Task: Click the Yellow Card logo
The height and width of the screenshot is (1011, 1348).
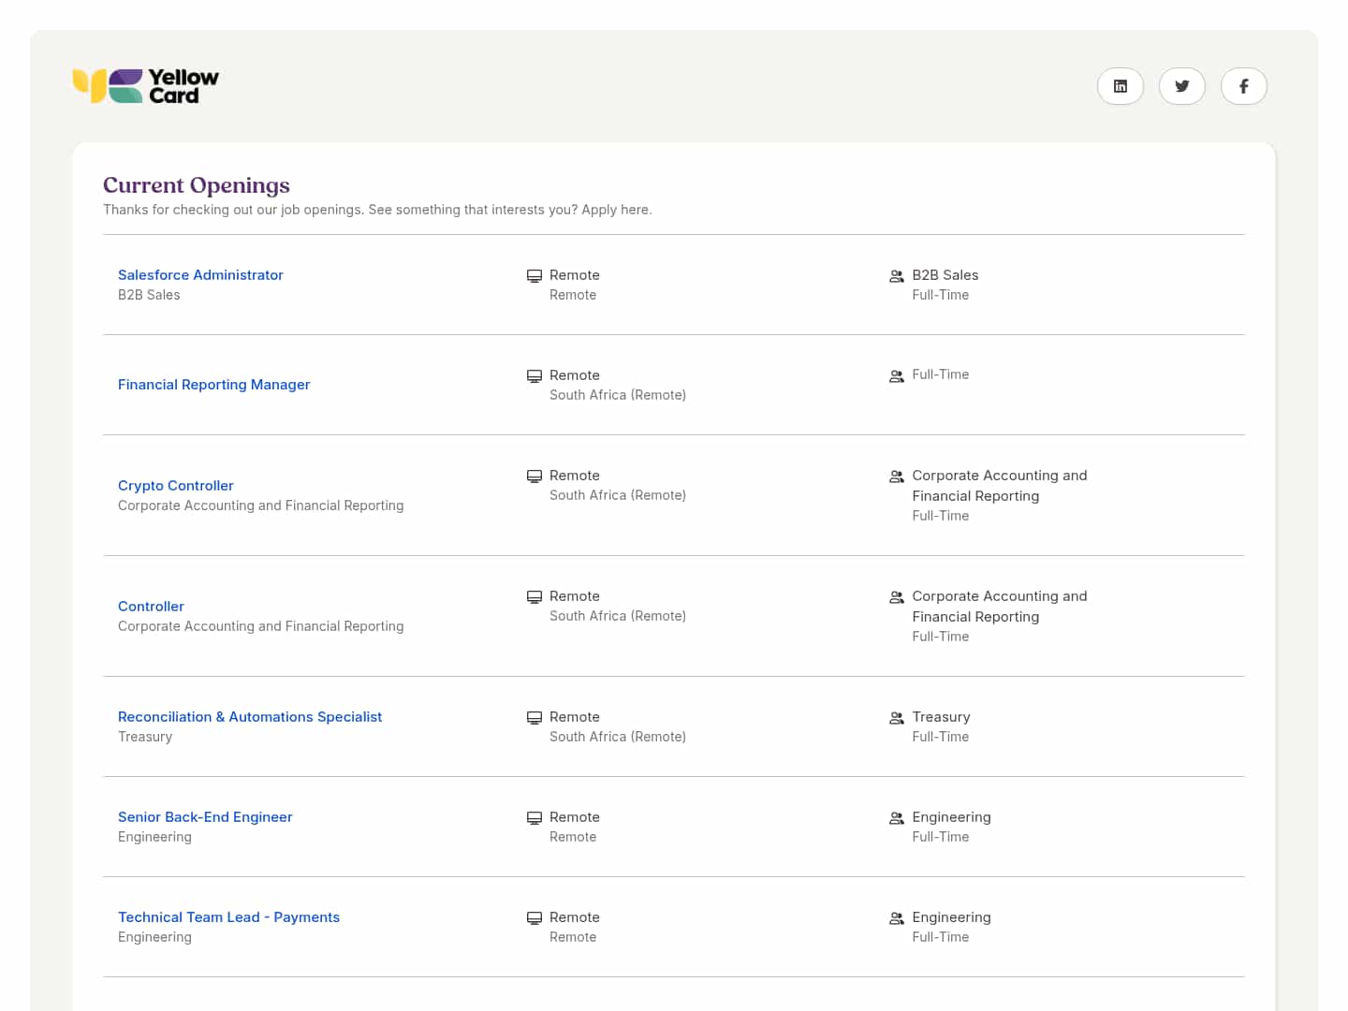Action: tap(146, 86)
